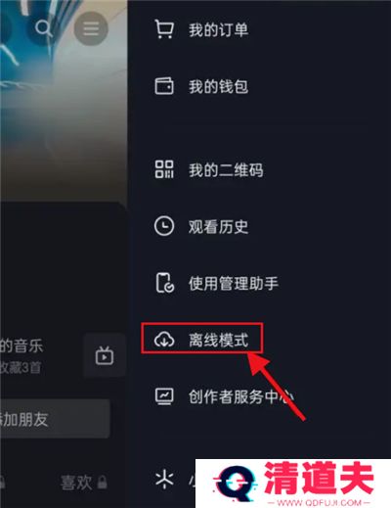Open 我的订单 menu item

point(218,29)
